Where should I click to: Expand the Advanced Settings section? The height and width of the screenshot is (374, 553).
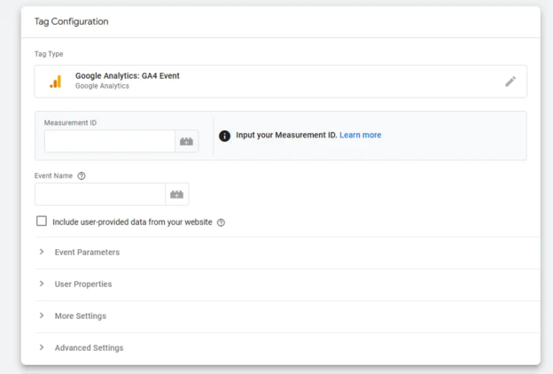287,347
